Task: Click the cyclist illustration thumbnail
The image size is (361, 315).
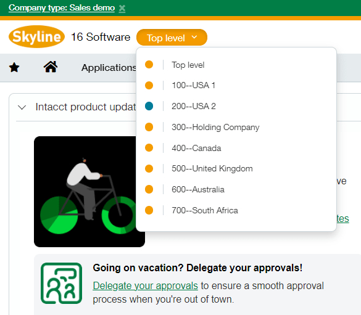Action: coord(89,192)
